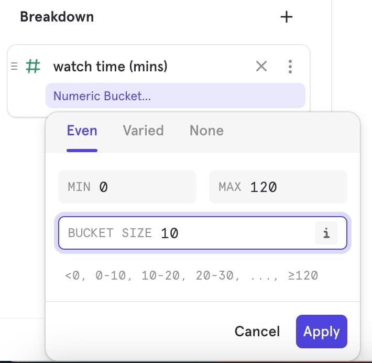Image resolution: width=372 pixels, height=363 pixels.
Task: Cancel the bucket settings
Action: 257,332
